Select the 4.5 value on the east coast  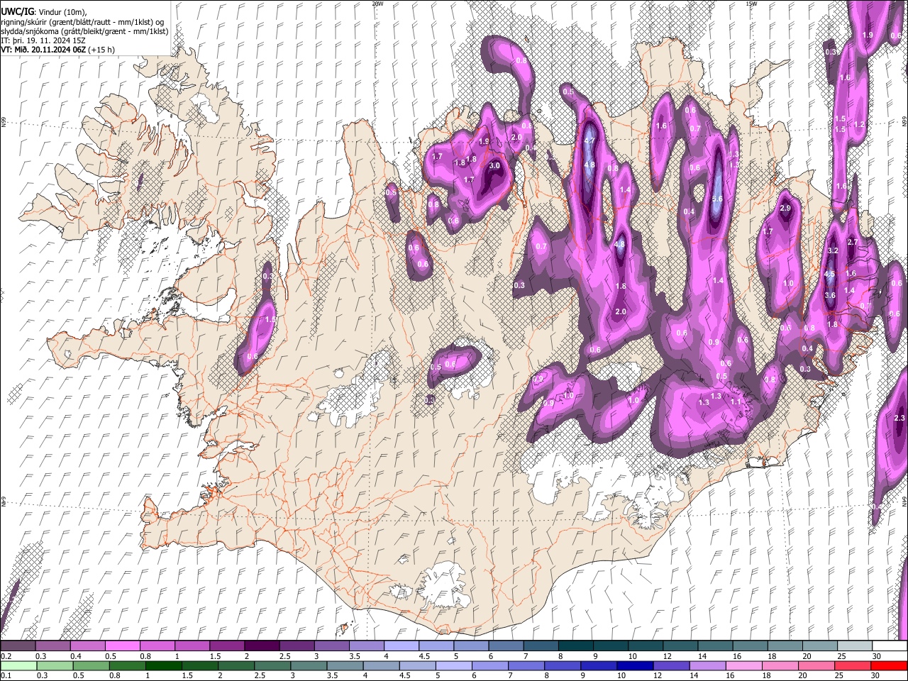pyautogui.click(x=830, y=274)
